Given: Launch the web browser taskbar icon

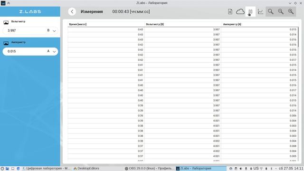Looking at the screenshot, I should (x=18, y=169).
